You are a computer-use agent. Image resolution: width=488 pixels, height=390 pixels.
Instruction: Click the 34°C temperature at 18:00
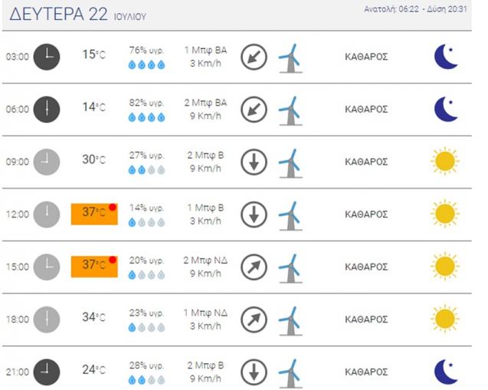(x=93, y=317)
